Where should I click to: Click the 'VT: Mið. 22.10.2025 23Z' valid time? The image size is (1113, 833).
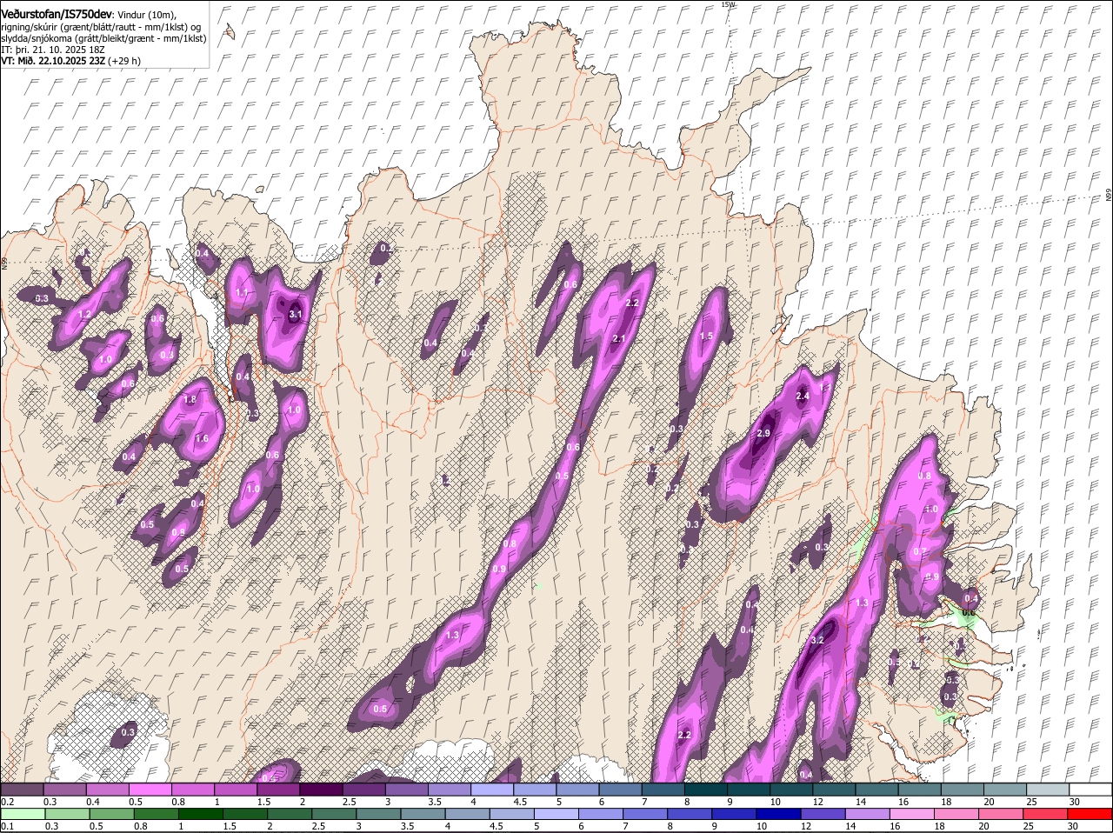coord(53,61)
